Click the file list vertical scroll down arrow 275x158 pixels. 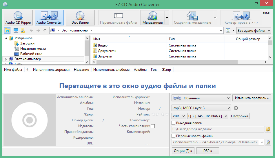point(270,57)
